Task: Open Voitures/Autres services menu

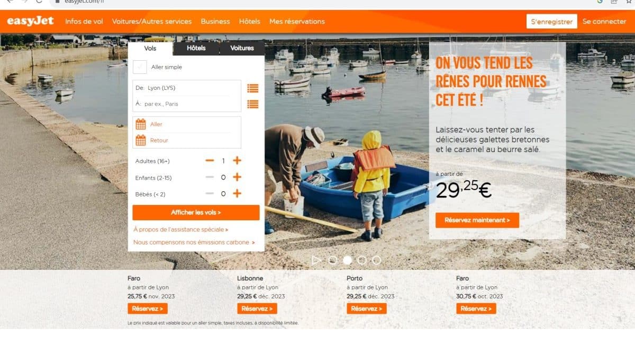Action: pyautogui.click(x=152, y=22)
